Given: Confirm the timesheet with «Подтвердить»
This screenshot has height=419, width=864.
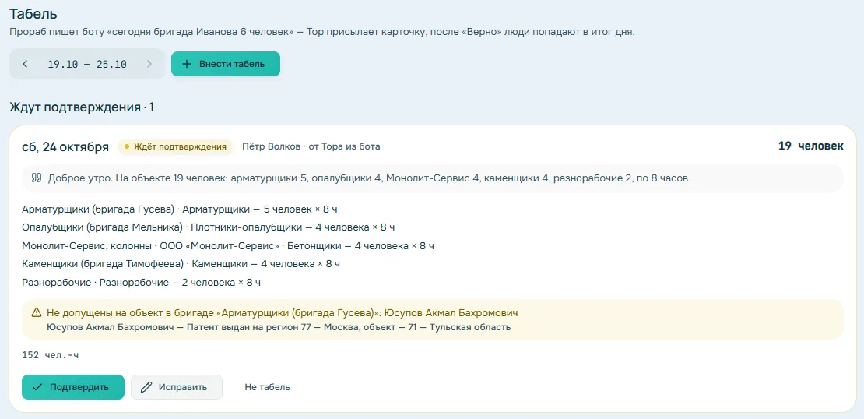Looking at the screenshot, I should coord(73,387).
